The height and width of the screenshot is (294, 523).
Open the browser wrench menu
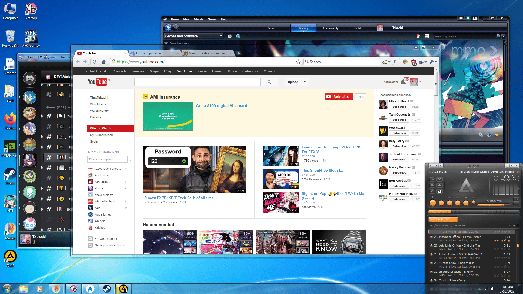[433, 62]
